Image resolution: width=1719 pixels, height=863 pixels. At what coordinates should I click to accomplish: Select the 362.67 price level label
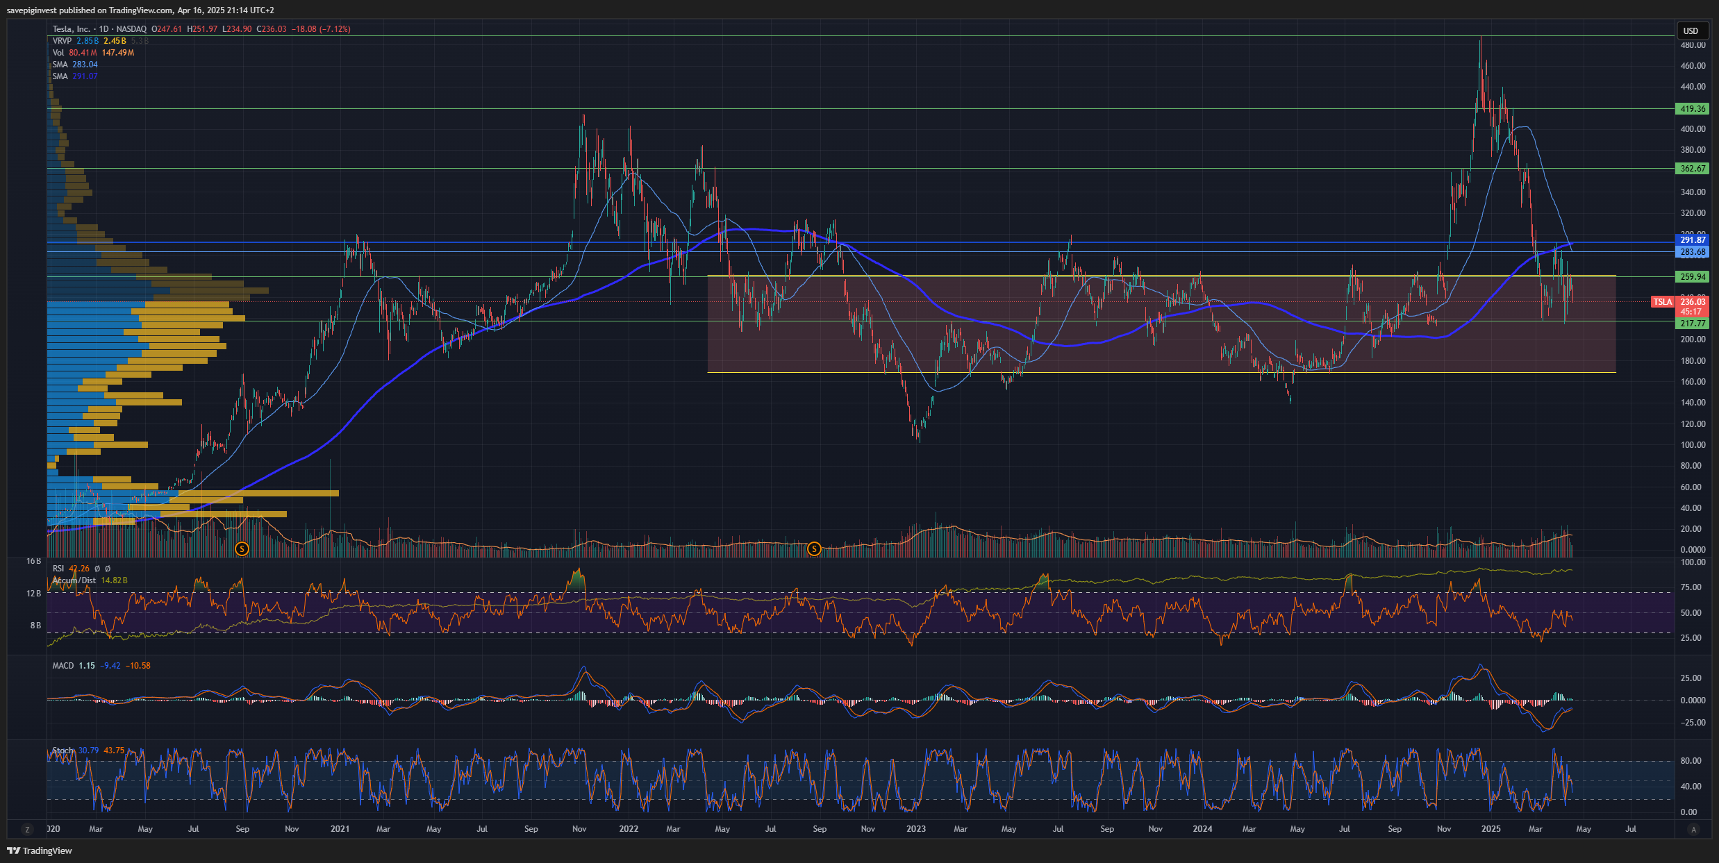point(1692,169)
